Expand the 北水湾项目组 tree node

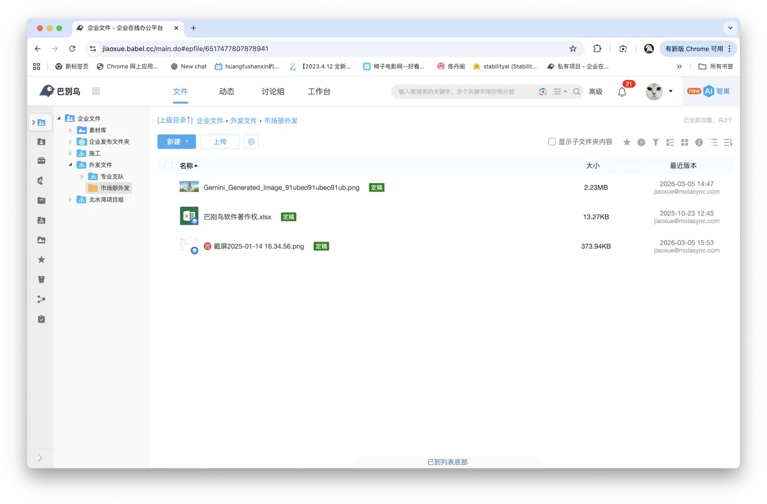71,200
